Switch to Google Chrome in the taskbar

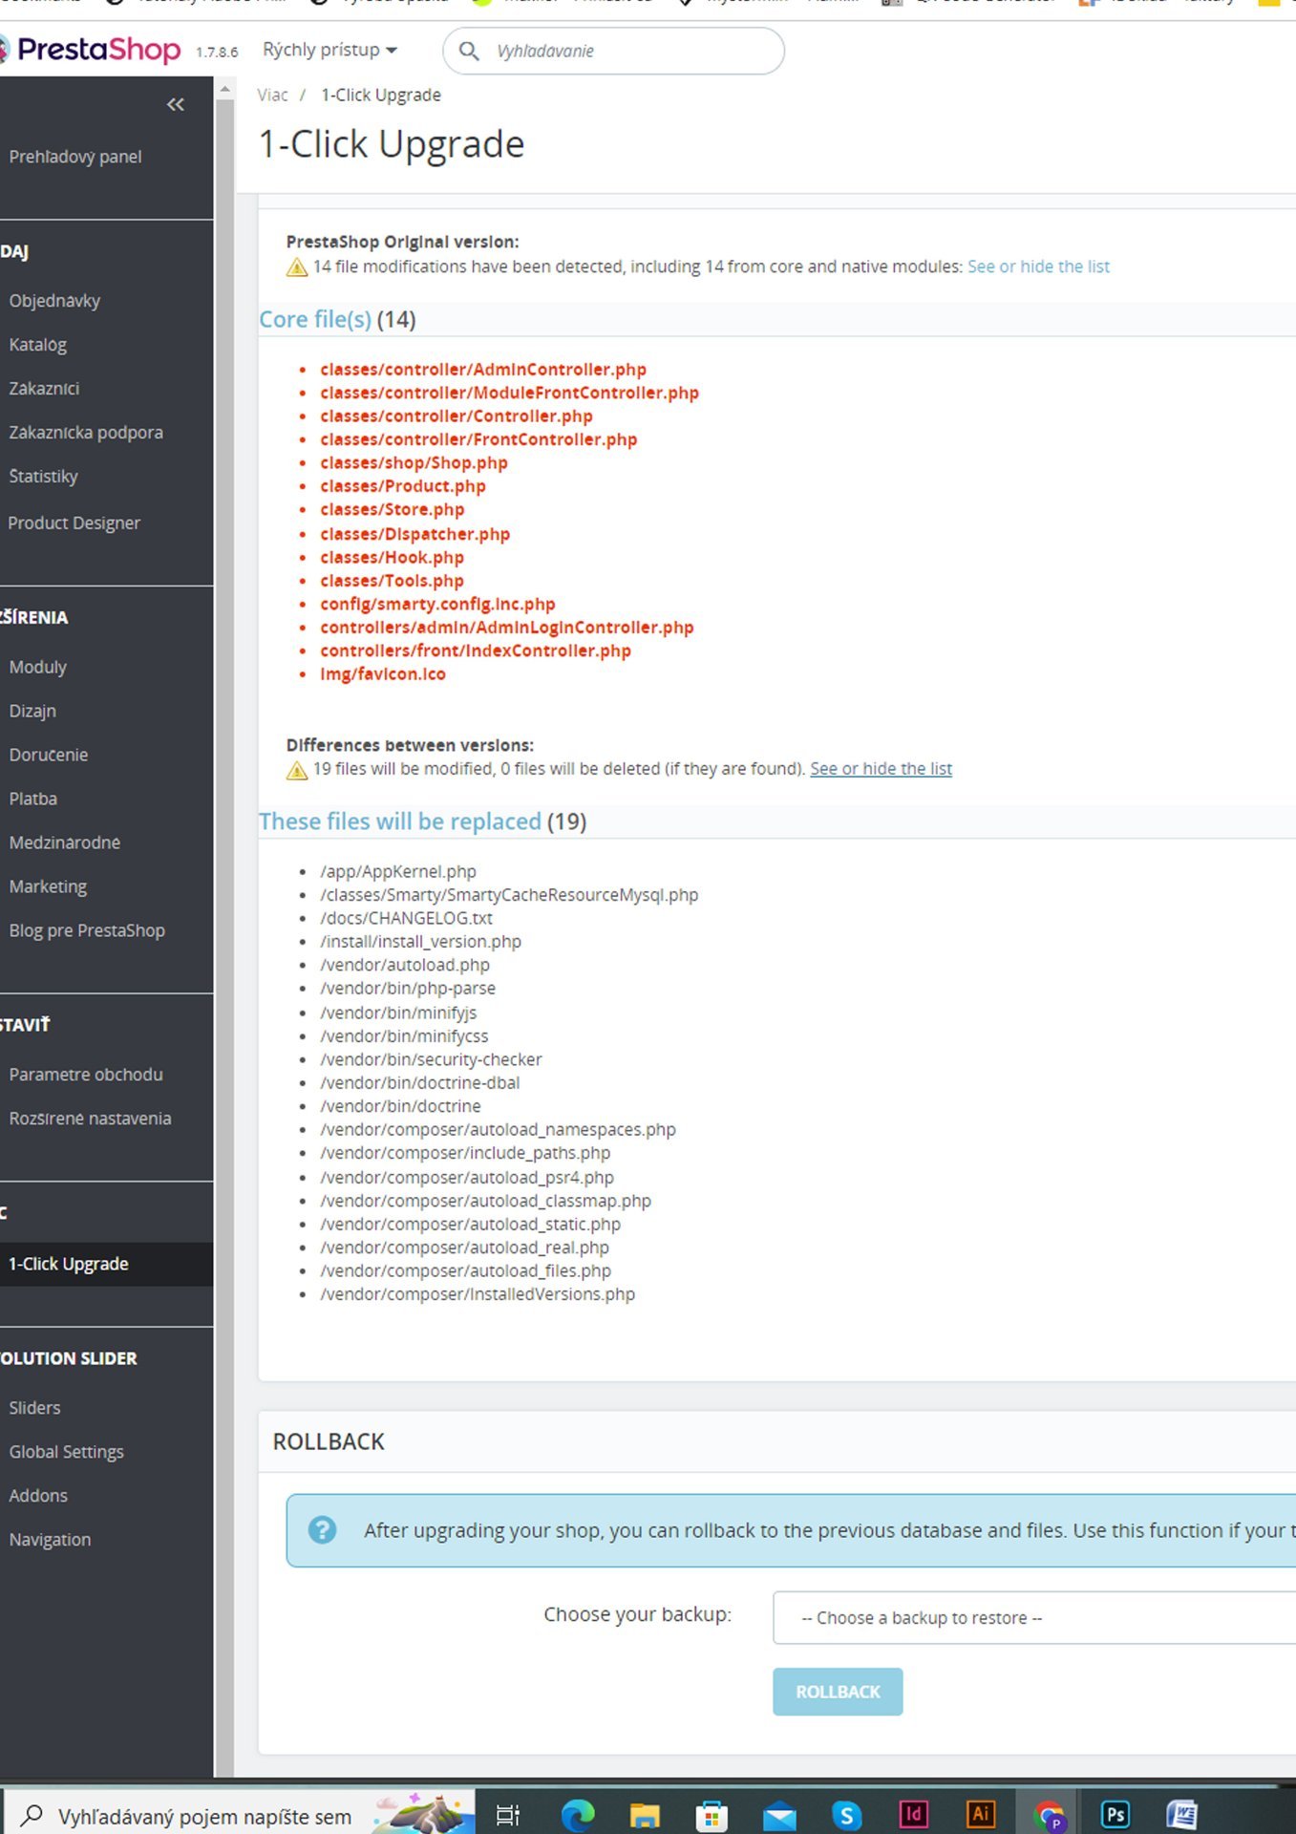(1049, 1815)
